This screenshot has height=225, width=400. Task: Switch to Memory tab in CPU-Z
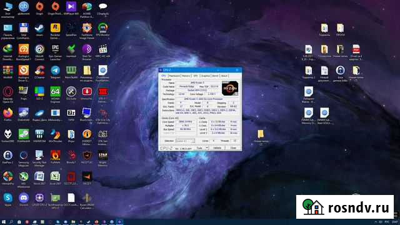click(x=186, y=76)
